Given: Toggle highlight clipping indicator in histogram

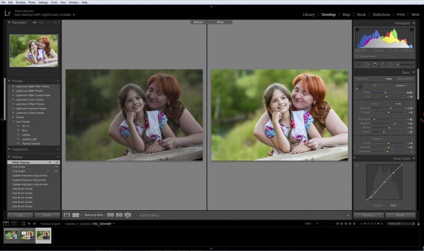Looking at the screenshot, I should click(412, 30).
